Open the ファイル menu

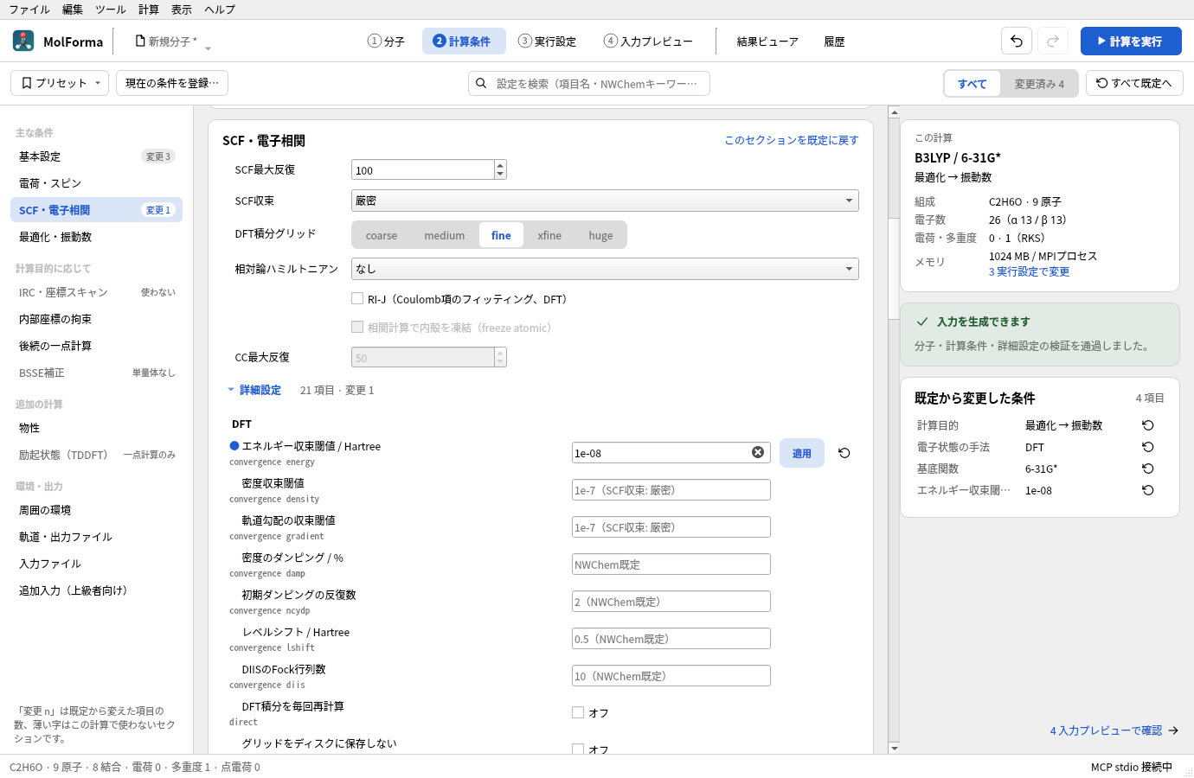[29, 10]
